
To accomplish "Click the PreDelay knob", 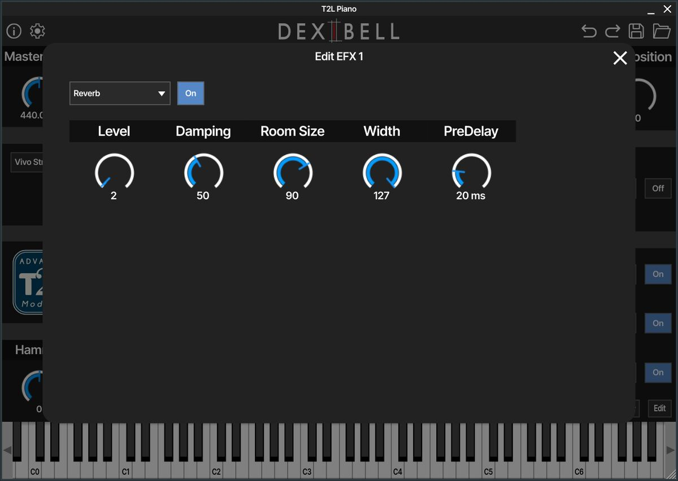I will coord(471,172).
